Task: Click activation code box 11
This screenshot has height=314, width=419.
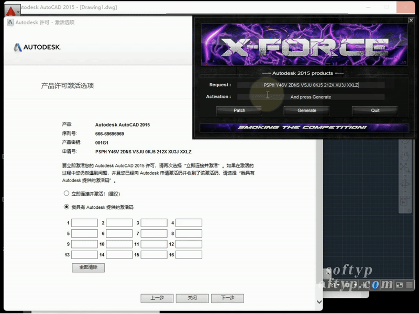Action: (154, 244)
